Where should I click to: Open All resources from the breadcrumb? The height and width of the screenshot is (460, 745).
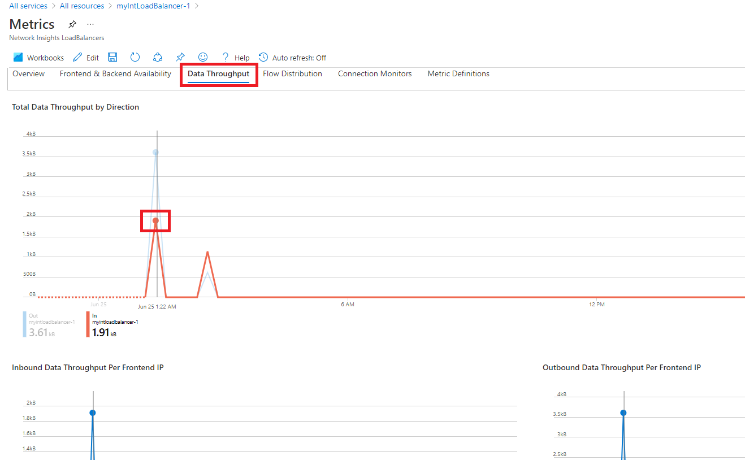pyautogui.click(x=82, y=6)
